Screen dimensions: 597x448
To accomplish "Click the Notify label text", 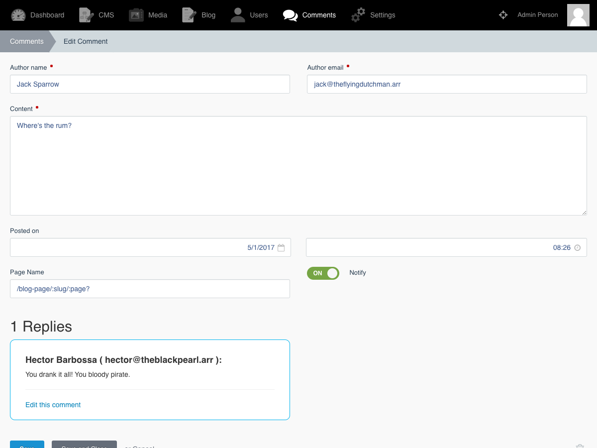I will 358,273.
